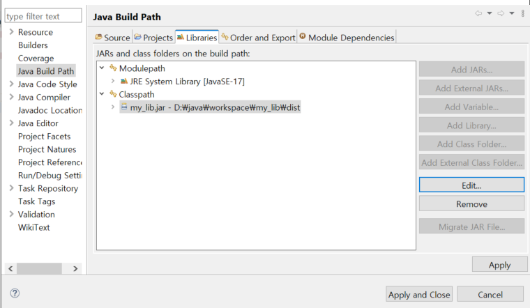The image size is (530, 308).
Task: Click the sidebar horizontal scrollbar thumb
Action: (x=39, y=268)
